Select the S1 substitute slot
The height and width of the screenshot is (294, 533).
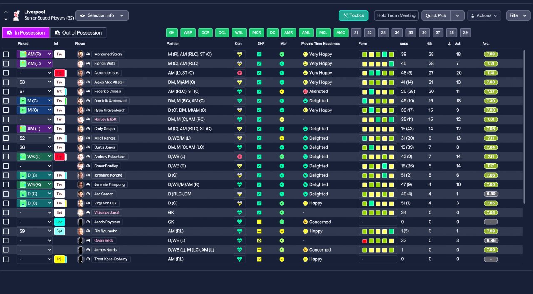356,33
